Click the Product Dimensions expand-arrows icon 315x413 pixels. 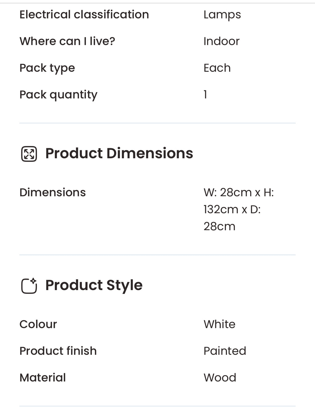(29, 154)
